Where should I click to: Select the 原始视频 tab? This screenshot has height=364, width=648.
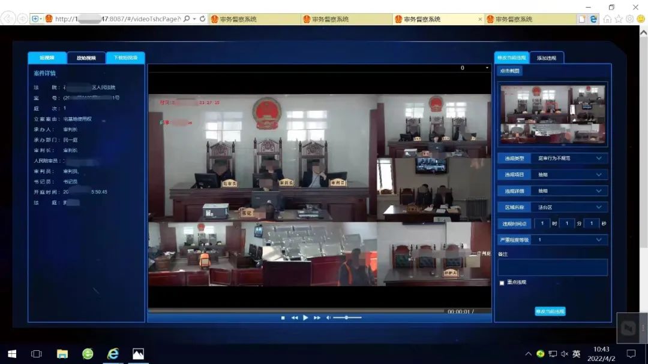pyautogui.click(x=86, y=58)
